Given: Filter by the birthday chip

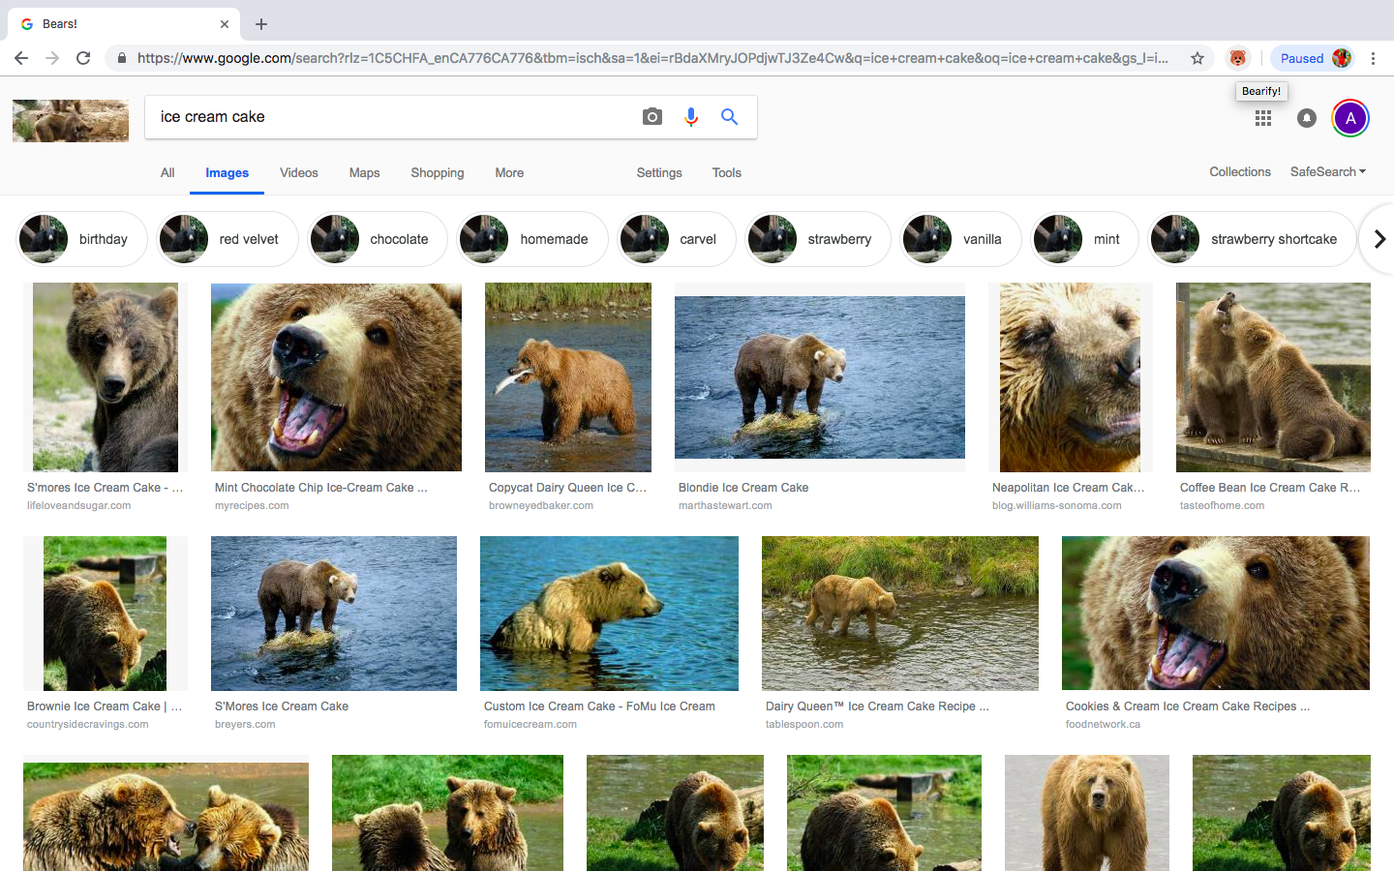Looking at the screenshot, I should coord(82,239).
